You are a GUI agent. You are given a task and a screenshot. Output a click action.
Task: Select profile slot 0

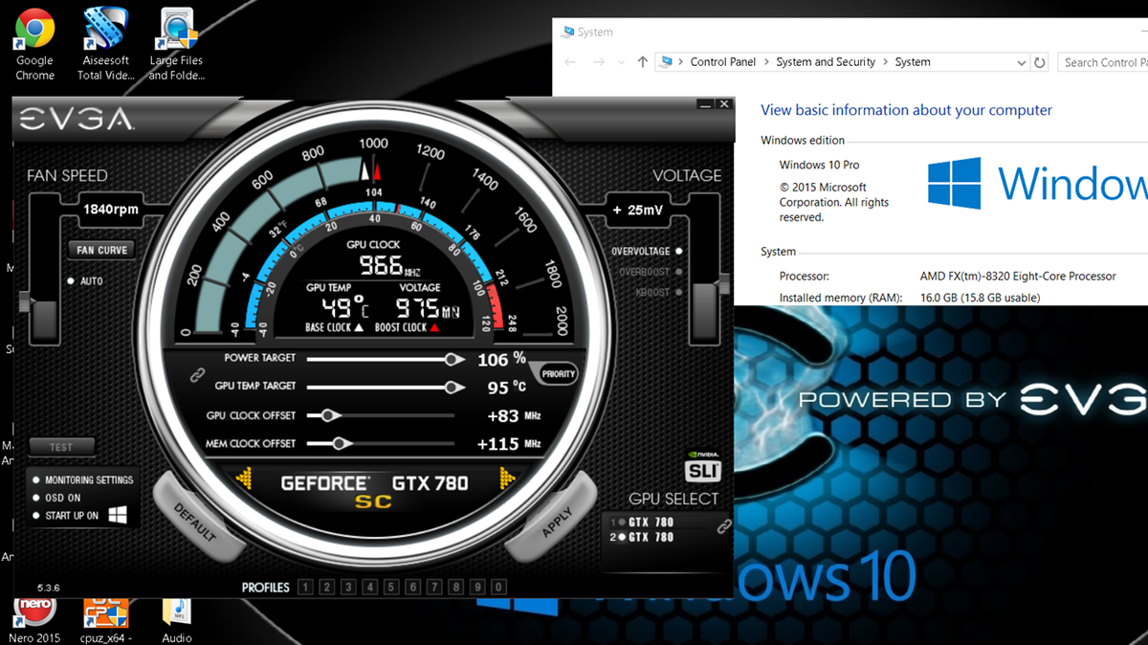(499, 588)
